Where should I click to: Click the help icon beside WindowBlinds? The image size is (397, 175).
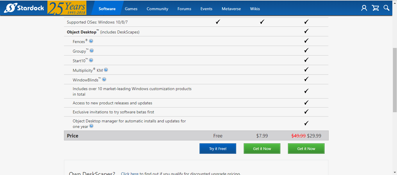(104, 79)
